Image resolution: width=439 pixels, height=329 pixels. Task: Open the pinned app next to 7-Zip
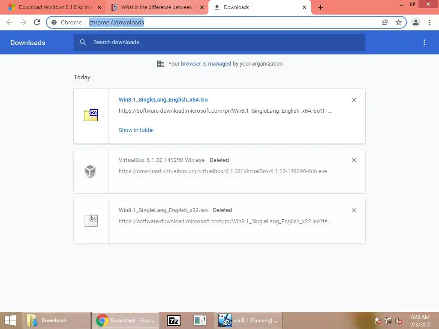(x=200, y=320)
